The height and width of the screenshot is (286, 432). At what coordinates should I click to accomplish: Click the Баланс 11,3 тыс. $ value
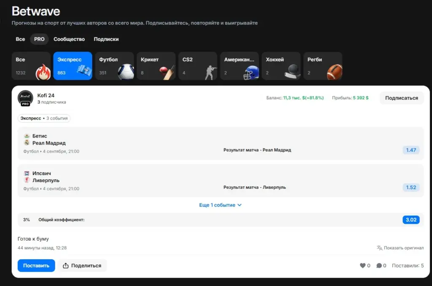click(303, 98)
